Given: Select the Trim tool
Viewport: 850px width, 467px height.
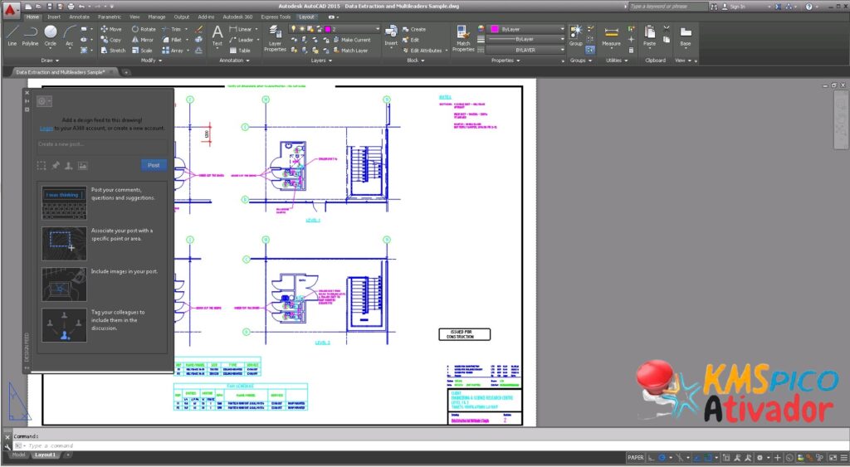Looking at the screenshot, I should click(x=171, y=29).
